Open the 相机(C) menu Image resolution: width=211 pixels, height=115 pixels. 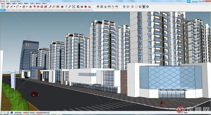point(20,4)
